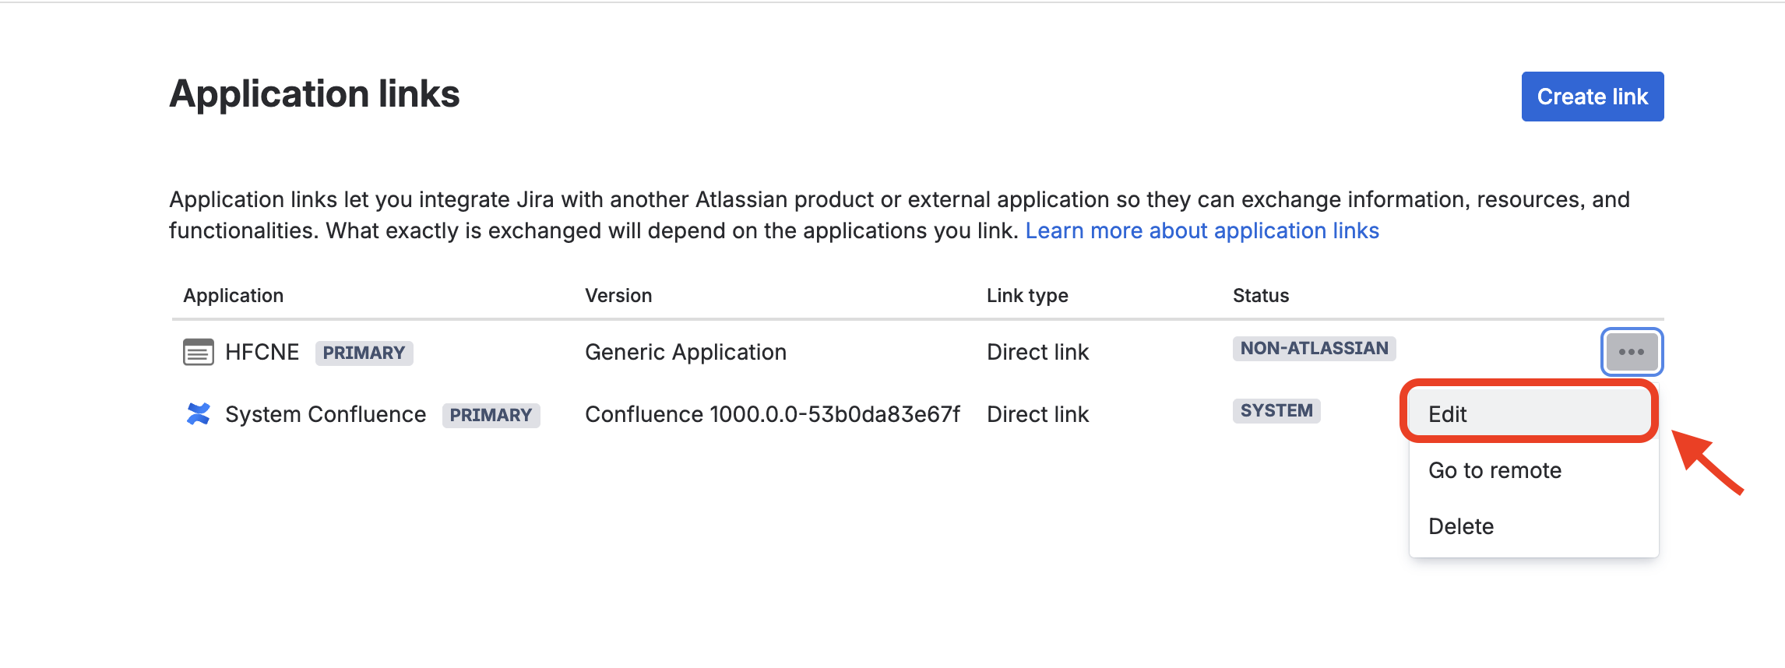Click the Status column header
Viewport: 1785px width, 668px height.
1260,296
